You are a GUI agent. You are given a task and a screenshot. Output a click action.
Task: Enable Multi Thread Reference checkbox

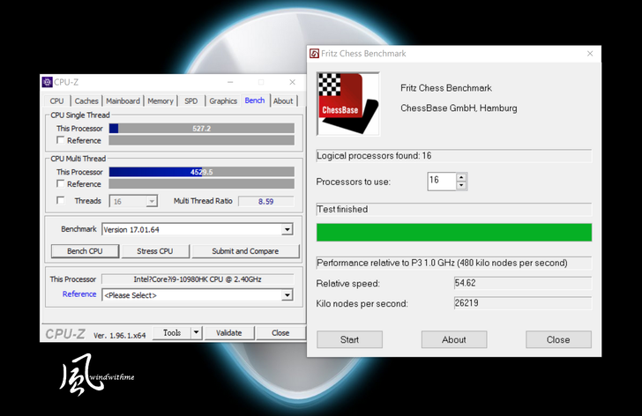pos(61,184)
